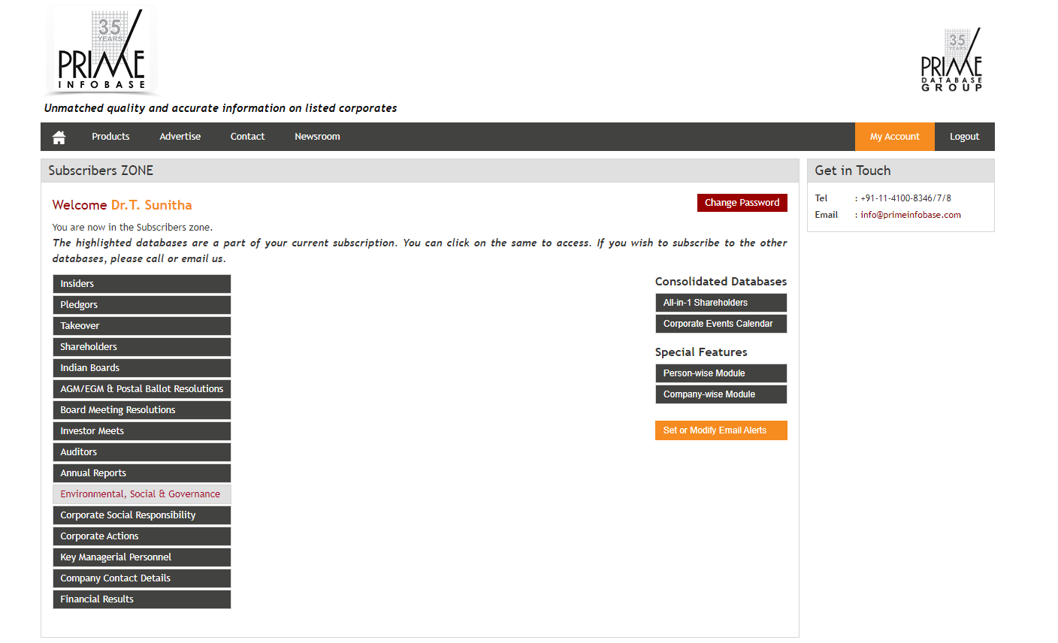Open the Products menu

(110, 137)
